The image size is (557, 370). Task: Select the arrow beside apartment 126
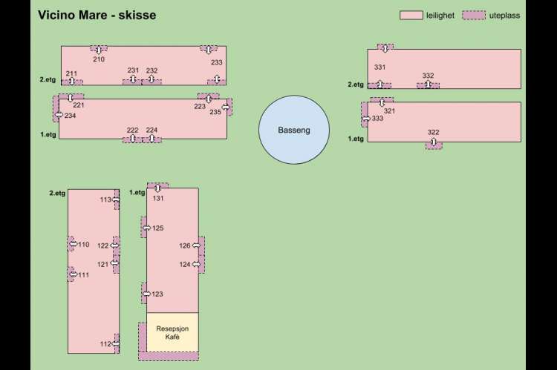click(x=196, y=245)
